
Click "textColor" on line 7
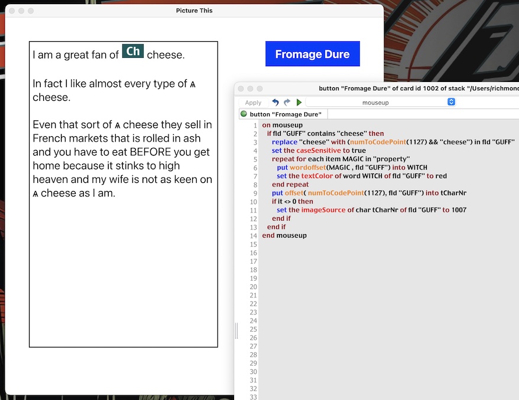pos(317,176)
